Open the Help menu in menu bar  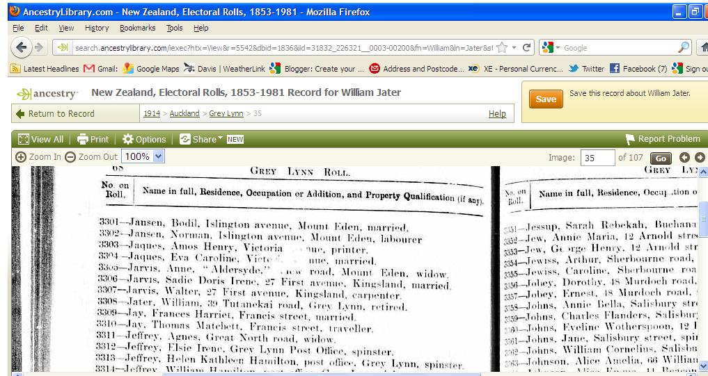(x=201, y=28)
